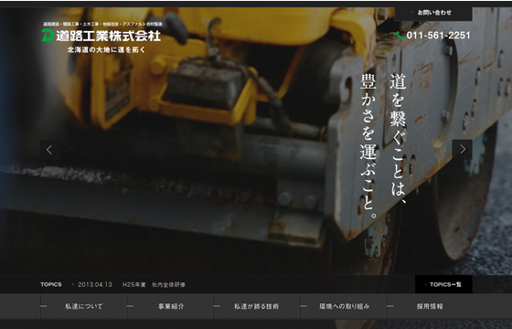
Task: Click the TOPICS label
Action: [51, 284]
